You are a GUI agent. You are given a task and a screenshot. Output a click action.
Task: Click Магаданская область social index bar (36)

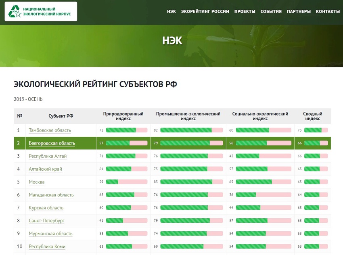[264, 194]
